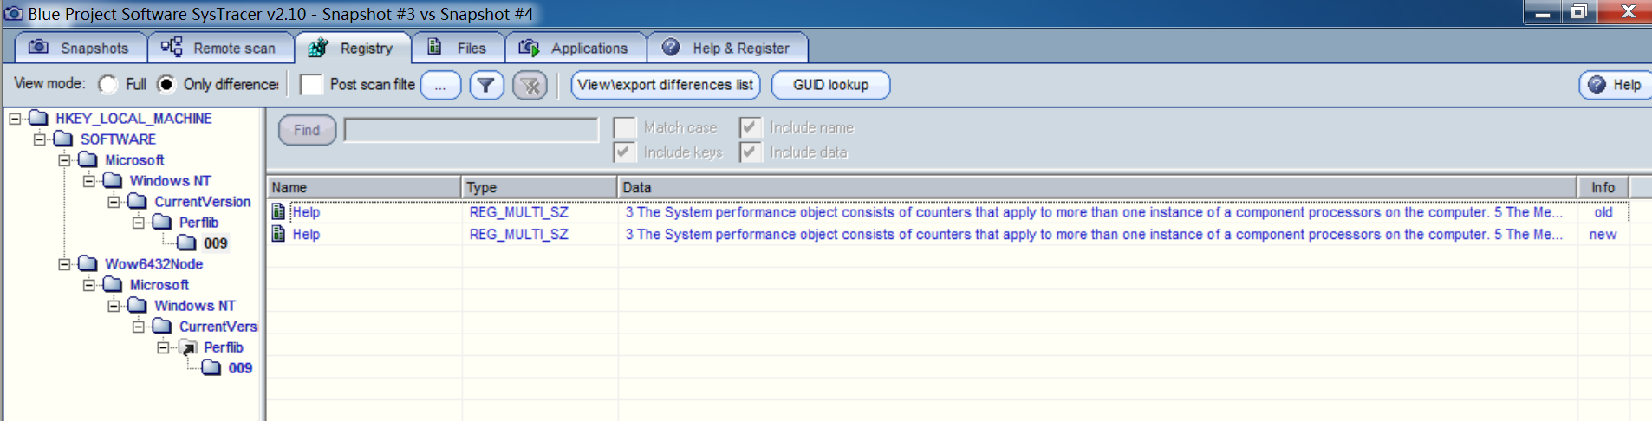Click the GUID lookup button
This screenshot has height=421, width=1652.
coord(830,85)
